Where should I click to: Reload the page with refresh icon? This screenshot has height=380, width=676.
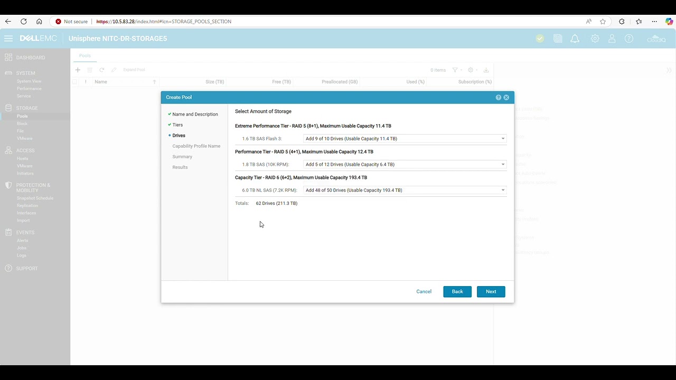pyautogui.click(x=24, y=22)
